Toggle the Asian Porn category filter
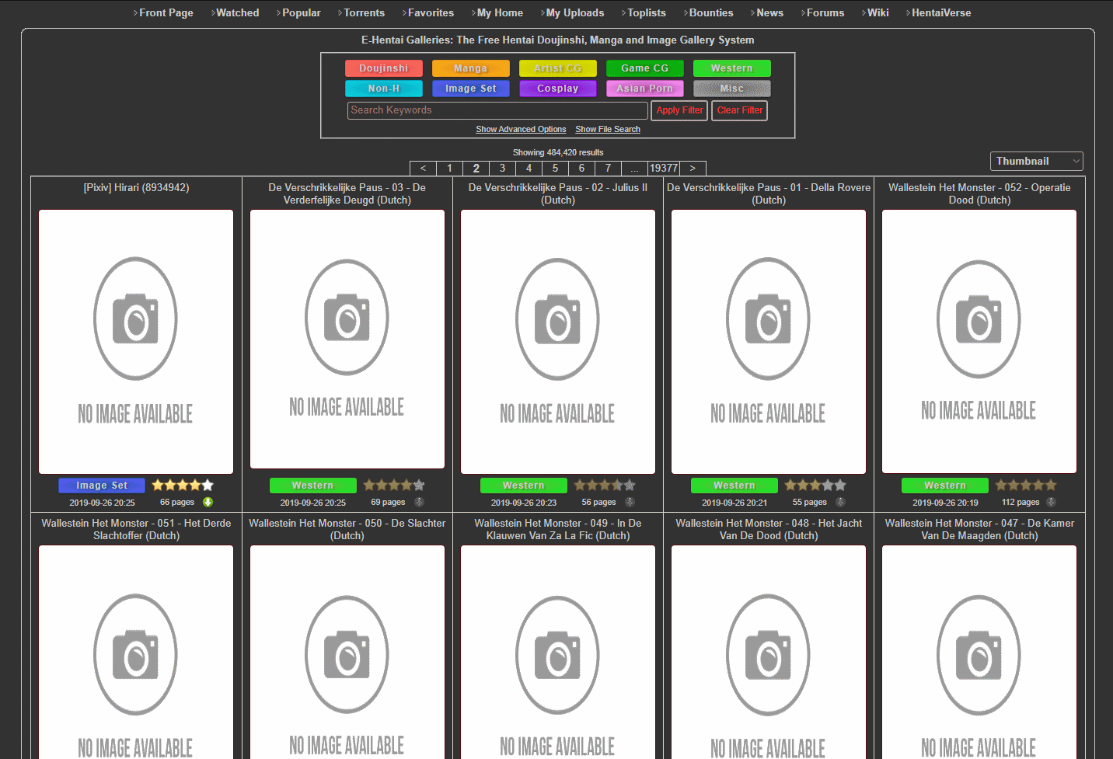1113x759 pixels. coord(645,89)
